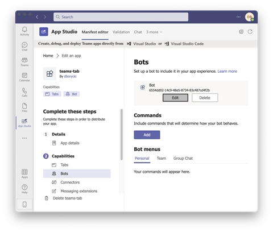The width and height of the screenshot is (273, 232).
Task: Switch to the Manifest editor tab
Action: click(95, 32)
